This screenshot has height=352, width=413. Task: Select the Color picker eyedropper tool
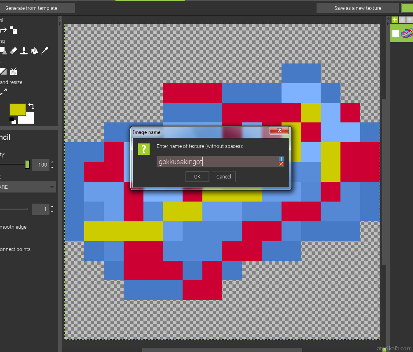point(45,51)
